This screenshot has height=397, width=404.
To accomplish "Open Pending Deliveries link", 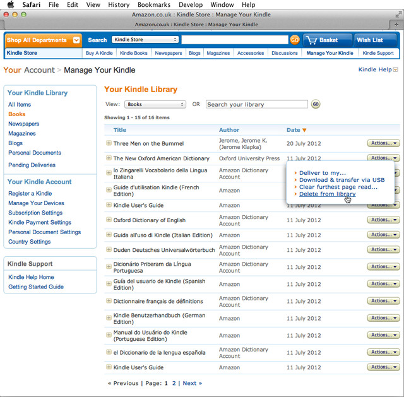I will pyautogui.click(x=32, y=165).
